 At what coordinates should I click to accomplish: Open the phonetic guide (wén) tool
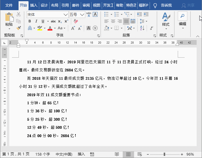[89, 14]
